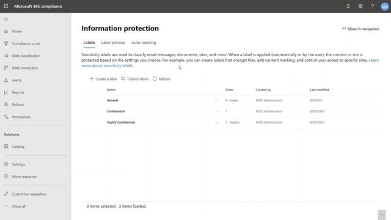Open the app launcher waffle icon
The height and width of the screenshot is (220, 391).
6,6
